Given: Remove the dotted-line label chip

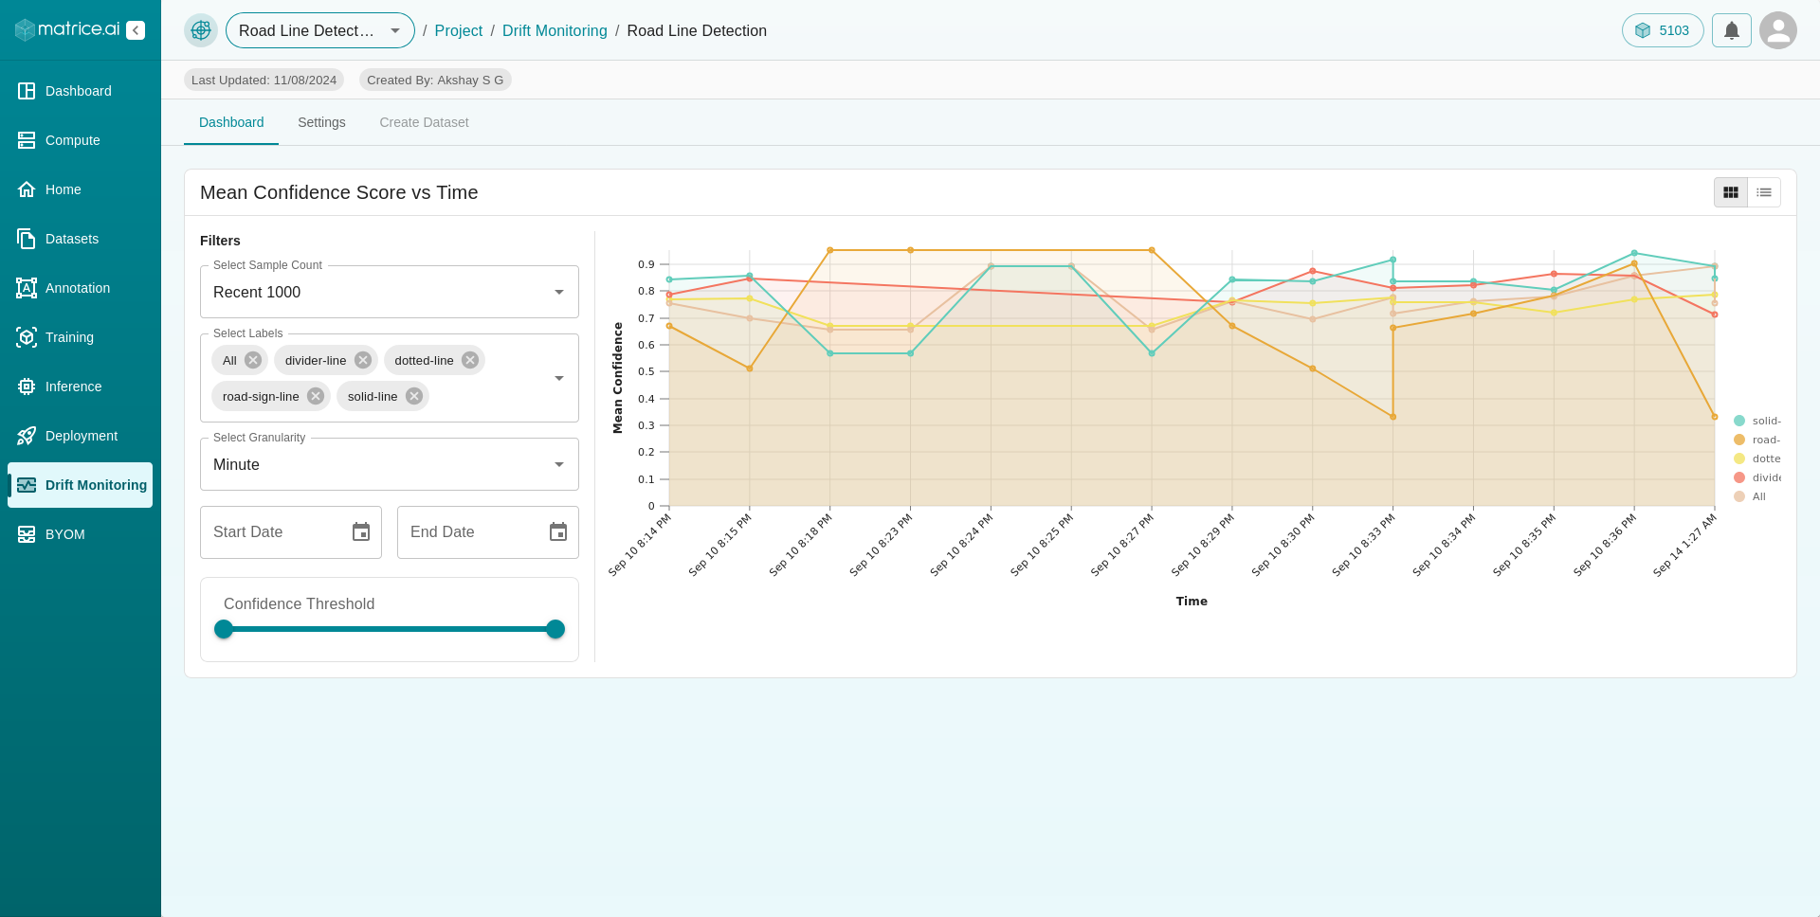Looking at the screenshot, I should [x=470, y=360].
